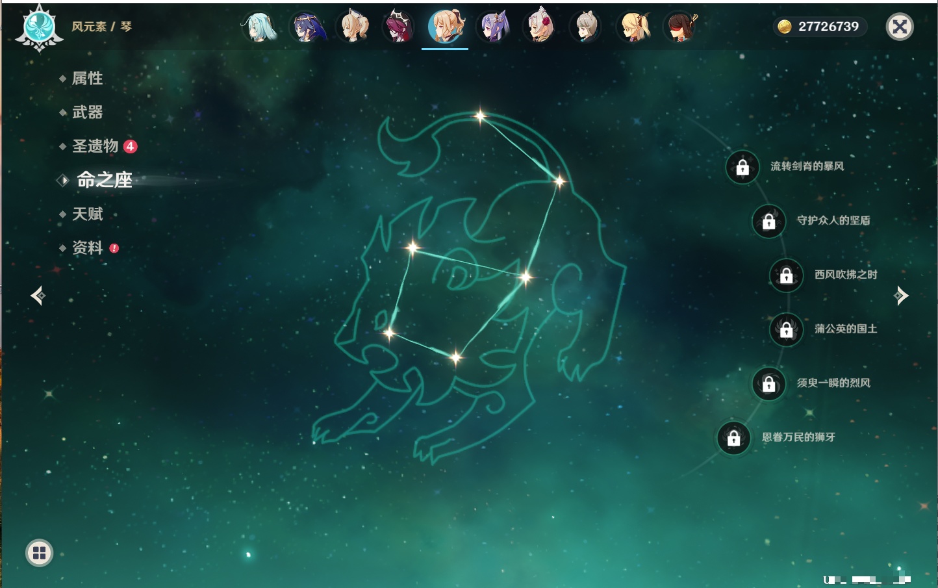View the 须臾一瞬的烈风 constellation node
Viewport: 938px width, 588px height.
point(769,383)
